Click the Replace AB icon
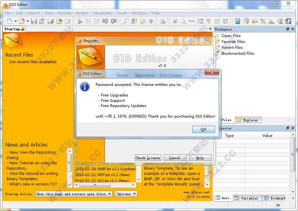 tap(134, 21)
